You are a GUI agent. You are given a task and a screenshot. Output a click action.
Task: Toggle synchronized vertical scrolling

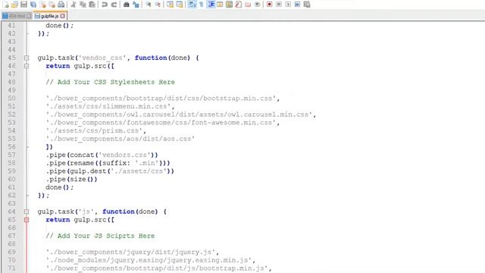(170, 5)
